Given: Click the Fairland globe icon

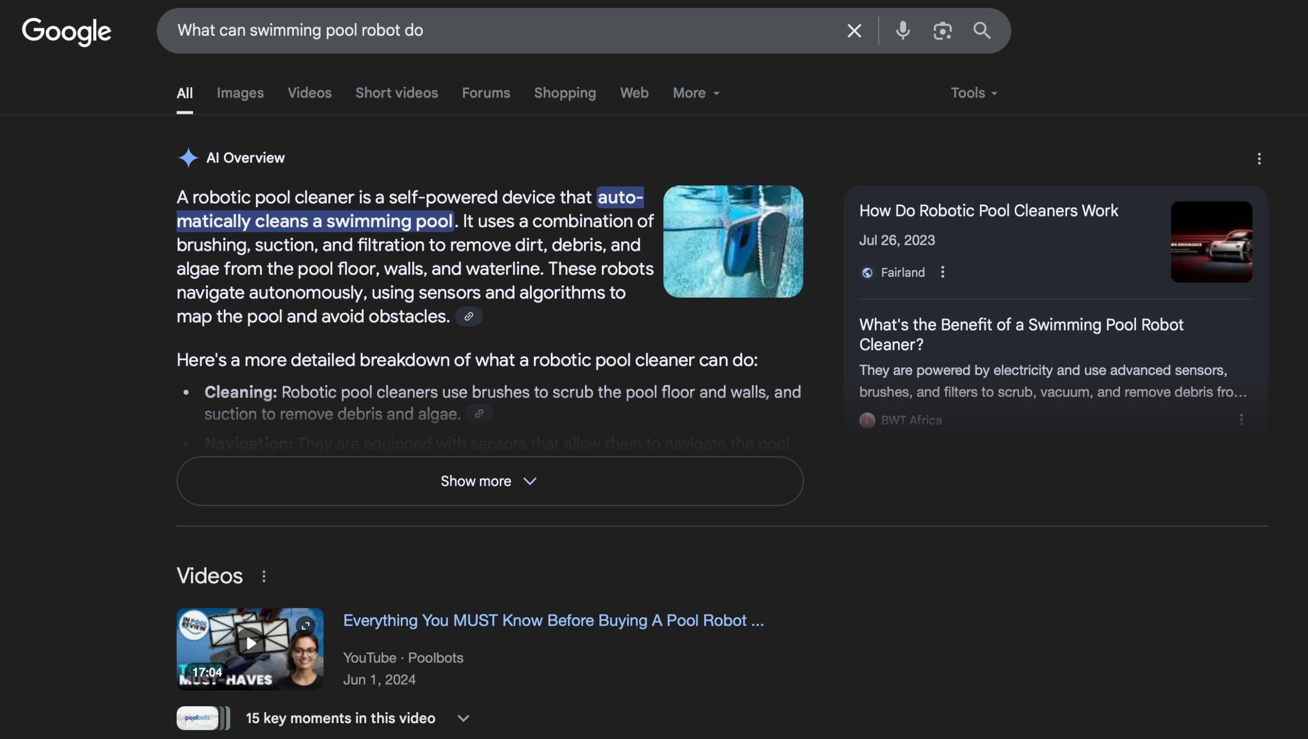Looking at the screenshot, I should [867, 273].
